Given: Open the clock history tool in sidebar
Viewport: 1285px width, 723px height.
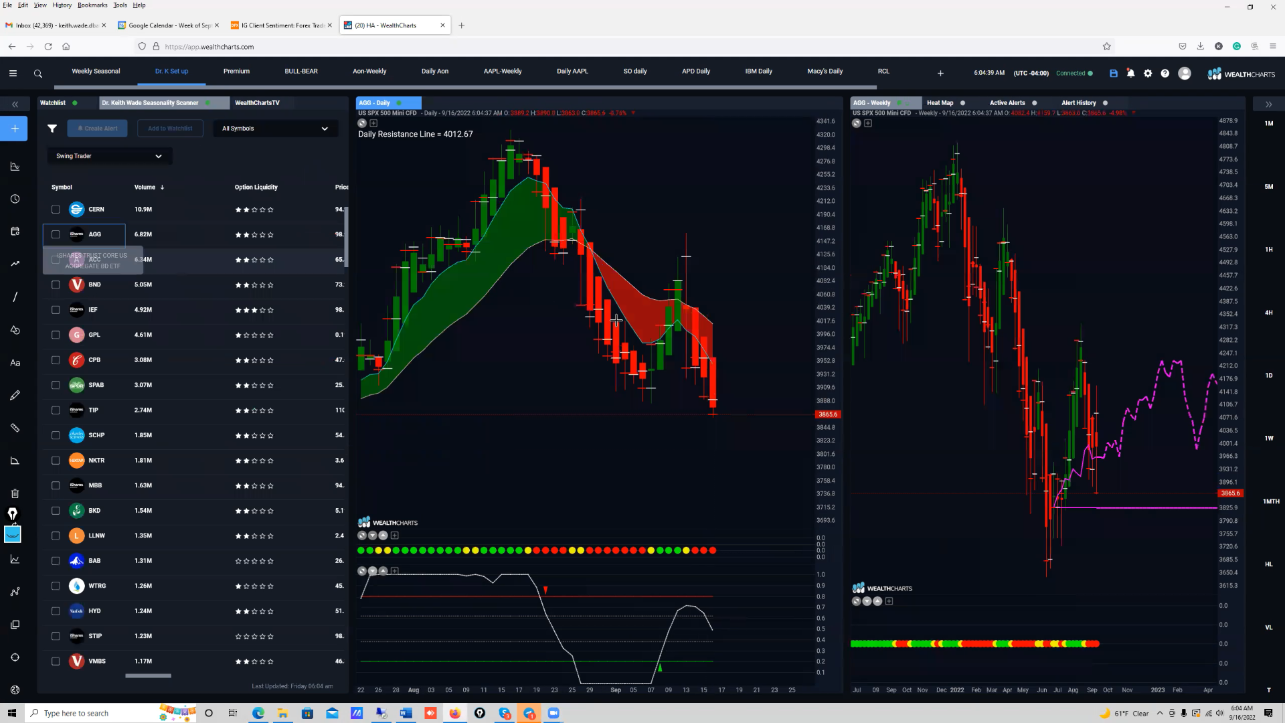Looking at the screenshot, I should pyautogui.click(x=15, y=199).
